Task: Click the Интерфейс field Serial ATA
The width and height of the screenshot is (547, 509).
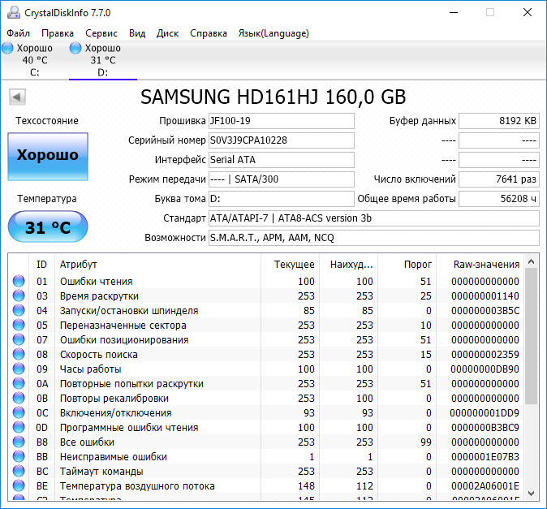Action: pyautogui.click(x=282, y=160)
